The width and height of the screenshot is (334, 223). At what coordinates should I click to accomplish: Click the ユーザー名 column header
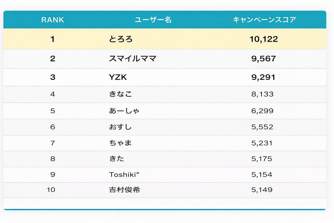click(x=153, y=20)
